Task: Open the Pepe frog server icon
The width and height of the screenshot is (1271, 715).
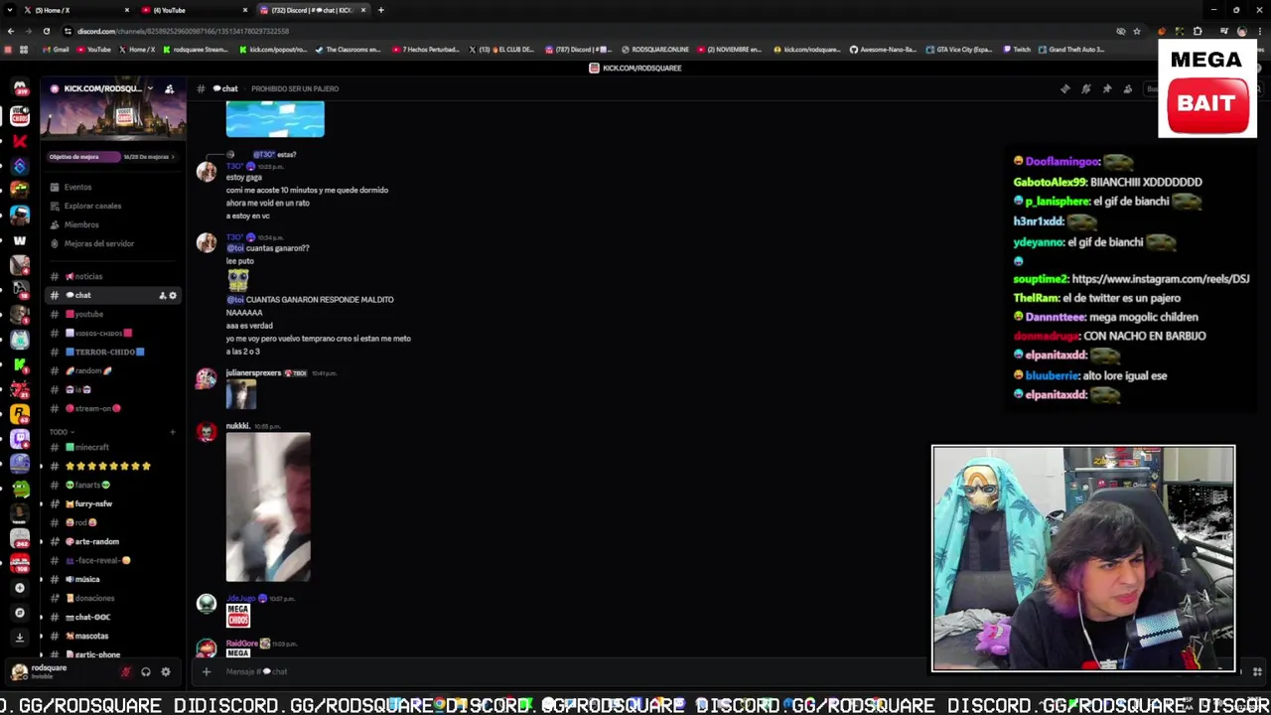Action: pos(19,489)
